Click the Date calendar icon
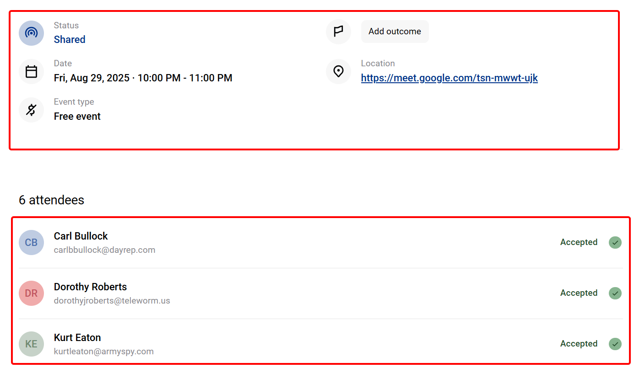 coord(31,71)
